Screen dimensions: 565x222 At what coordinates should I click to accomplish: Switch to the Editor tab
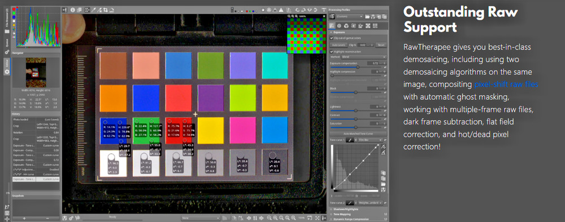click(x=7, y=66)
